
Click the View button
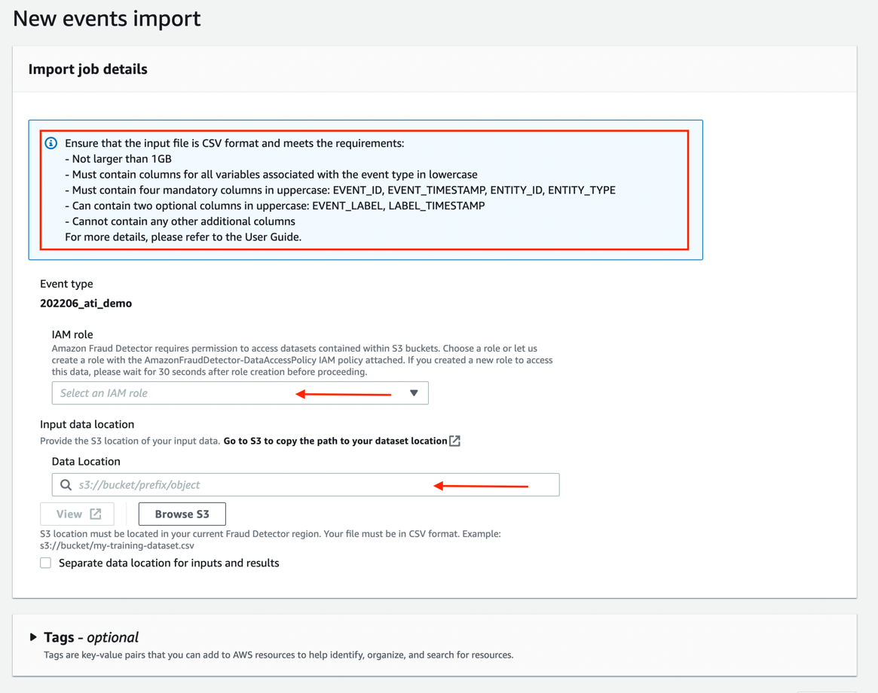coord(78,514)
